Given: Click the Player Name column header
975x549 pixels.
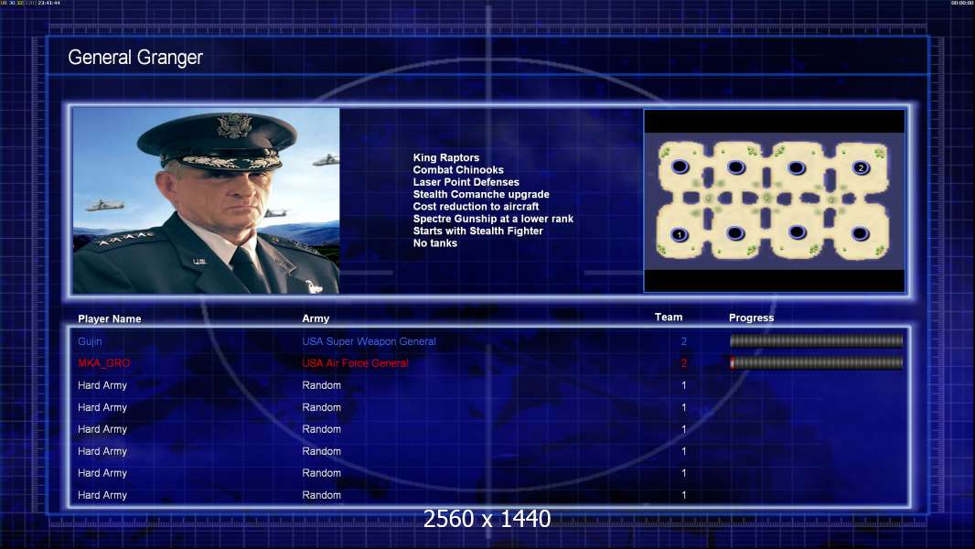Looking at the screenshot, I should pyautogui.click(x=110, y=319).
